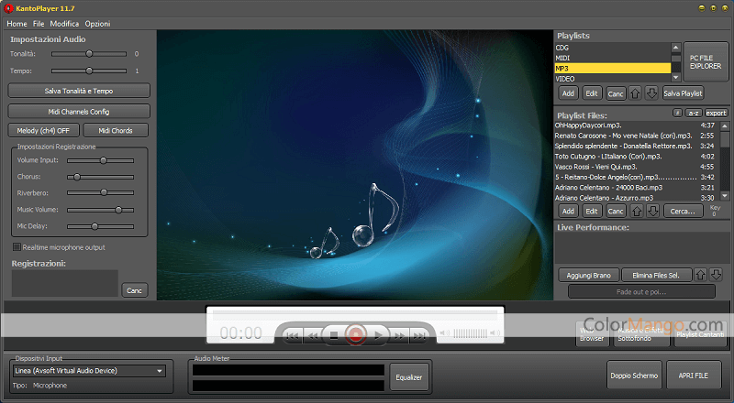Open the Home menu

point(17,24)
